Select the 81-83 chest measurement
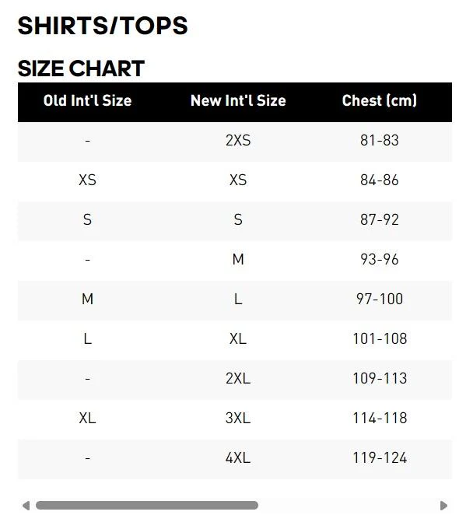Viewport: 466px width, 529px height. (380, 140)
